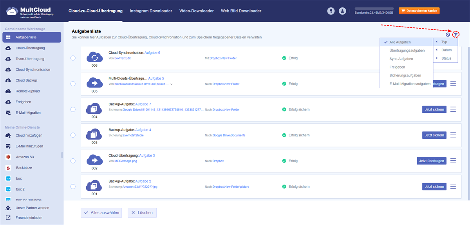The height and width of the screenshot is (225, 470).
Task: Expand the Typ filter submenu
Action: pos(444,42)
